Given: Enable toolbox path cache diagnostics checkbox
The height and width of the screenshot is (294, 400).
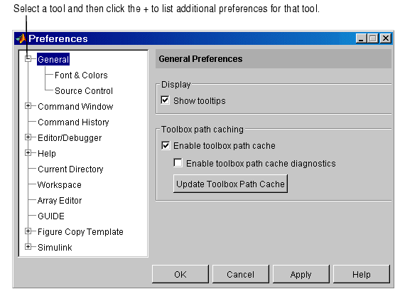Looking at the screenshot, I should pyautogui.click(x=178, y=163).
